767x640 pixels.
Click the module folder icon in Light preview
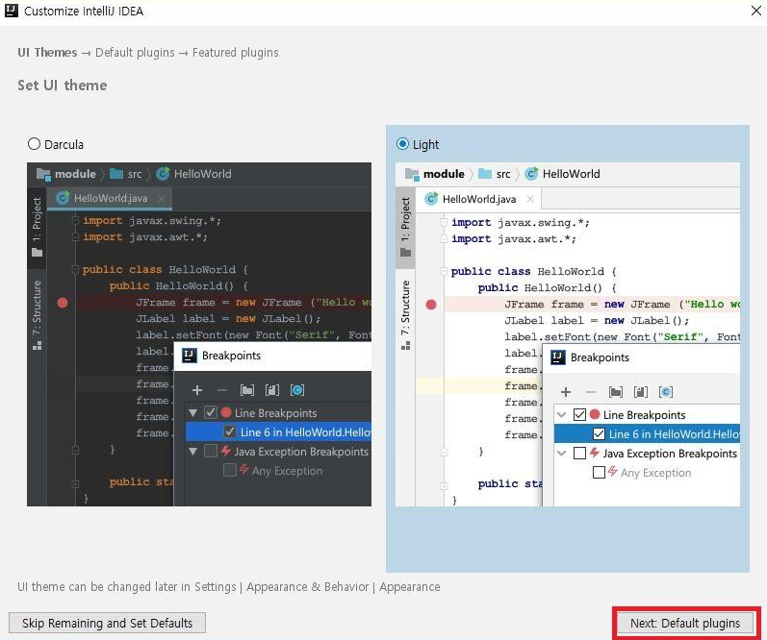point(412,174)
